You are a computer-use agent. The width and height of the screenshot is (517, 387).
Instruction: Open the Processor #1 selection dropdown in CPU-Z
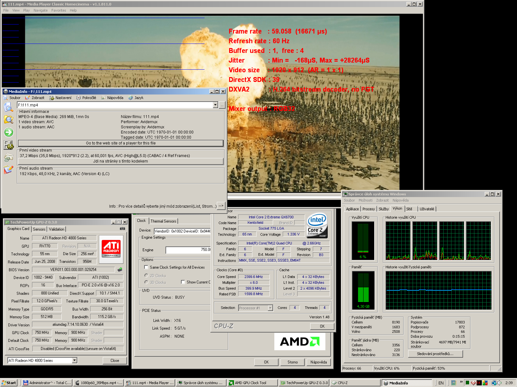tap(270, 308)
